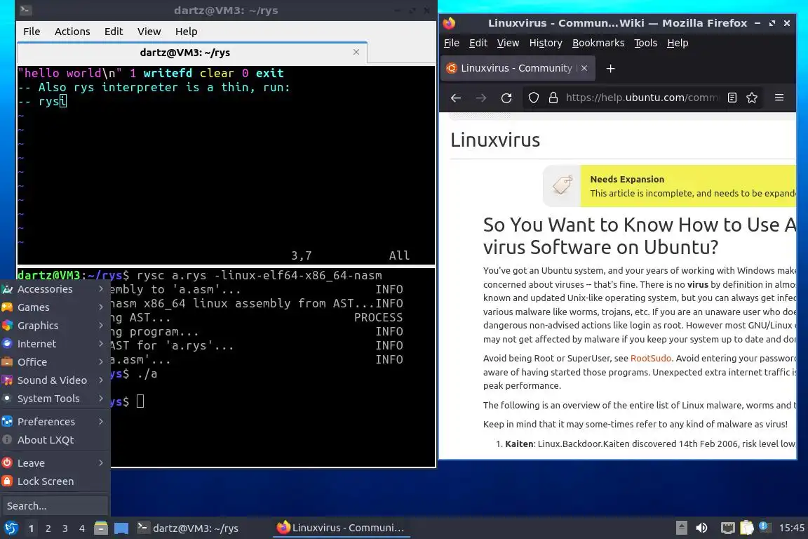Open the clipboard manager tray icon
This screenshot has width=808, height=539.
point(746,528)
